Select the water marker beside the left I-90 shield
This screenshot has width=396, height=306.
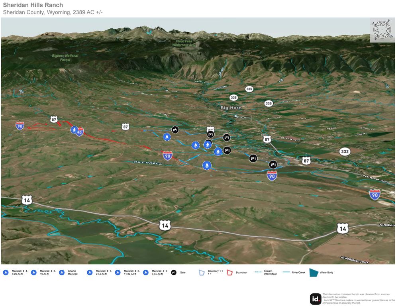click(74, 129)
